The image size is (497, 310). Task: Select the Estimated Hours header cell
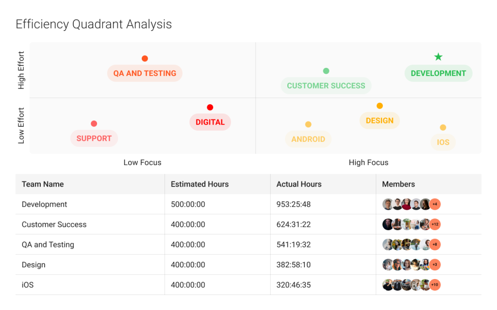[x=199, y=184]
